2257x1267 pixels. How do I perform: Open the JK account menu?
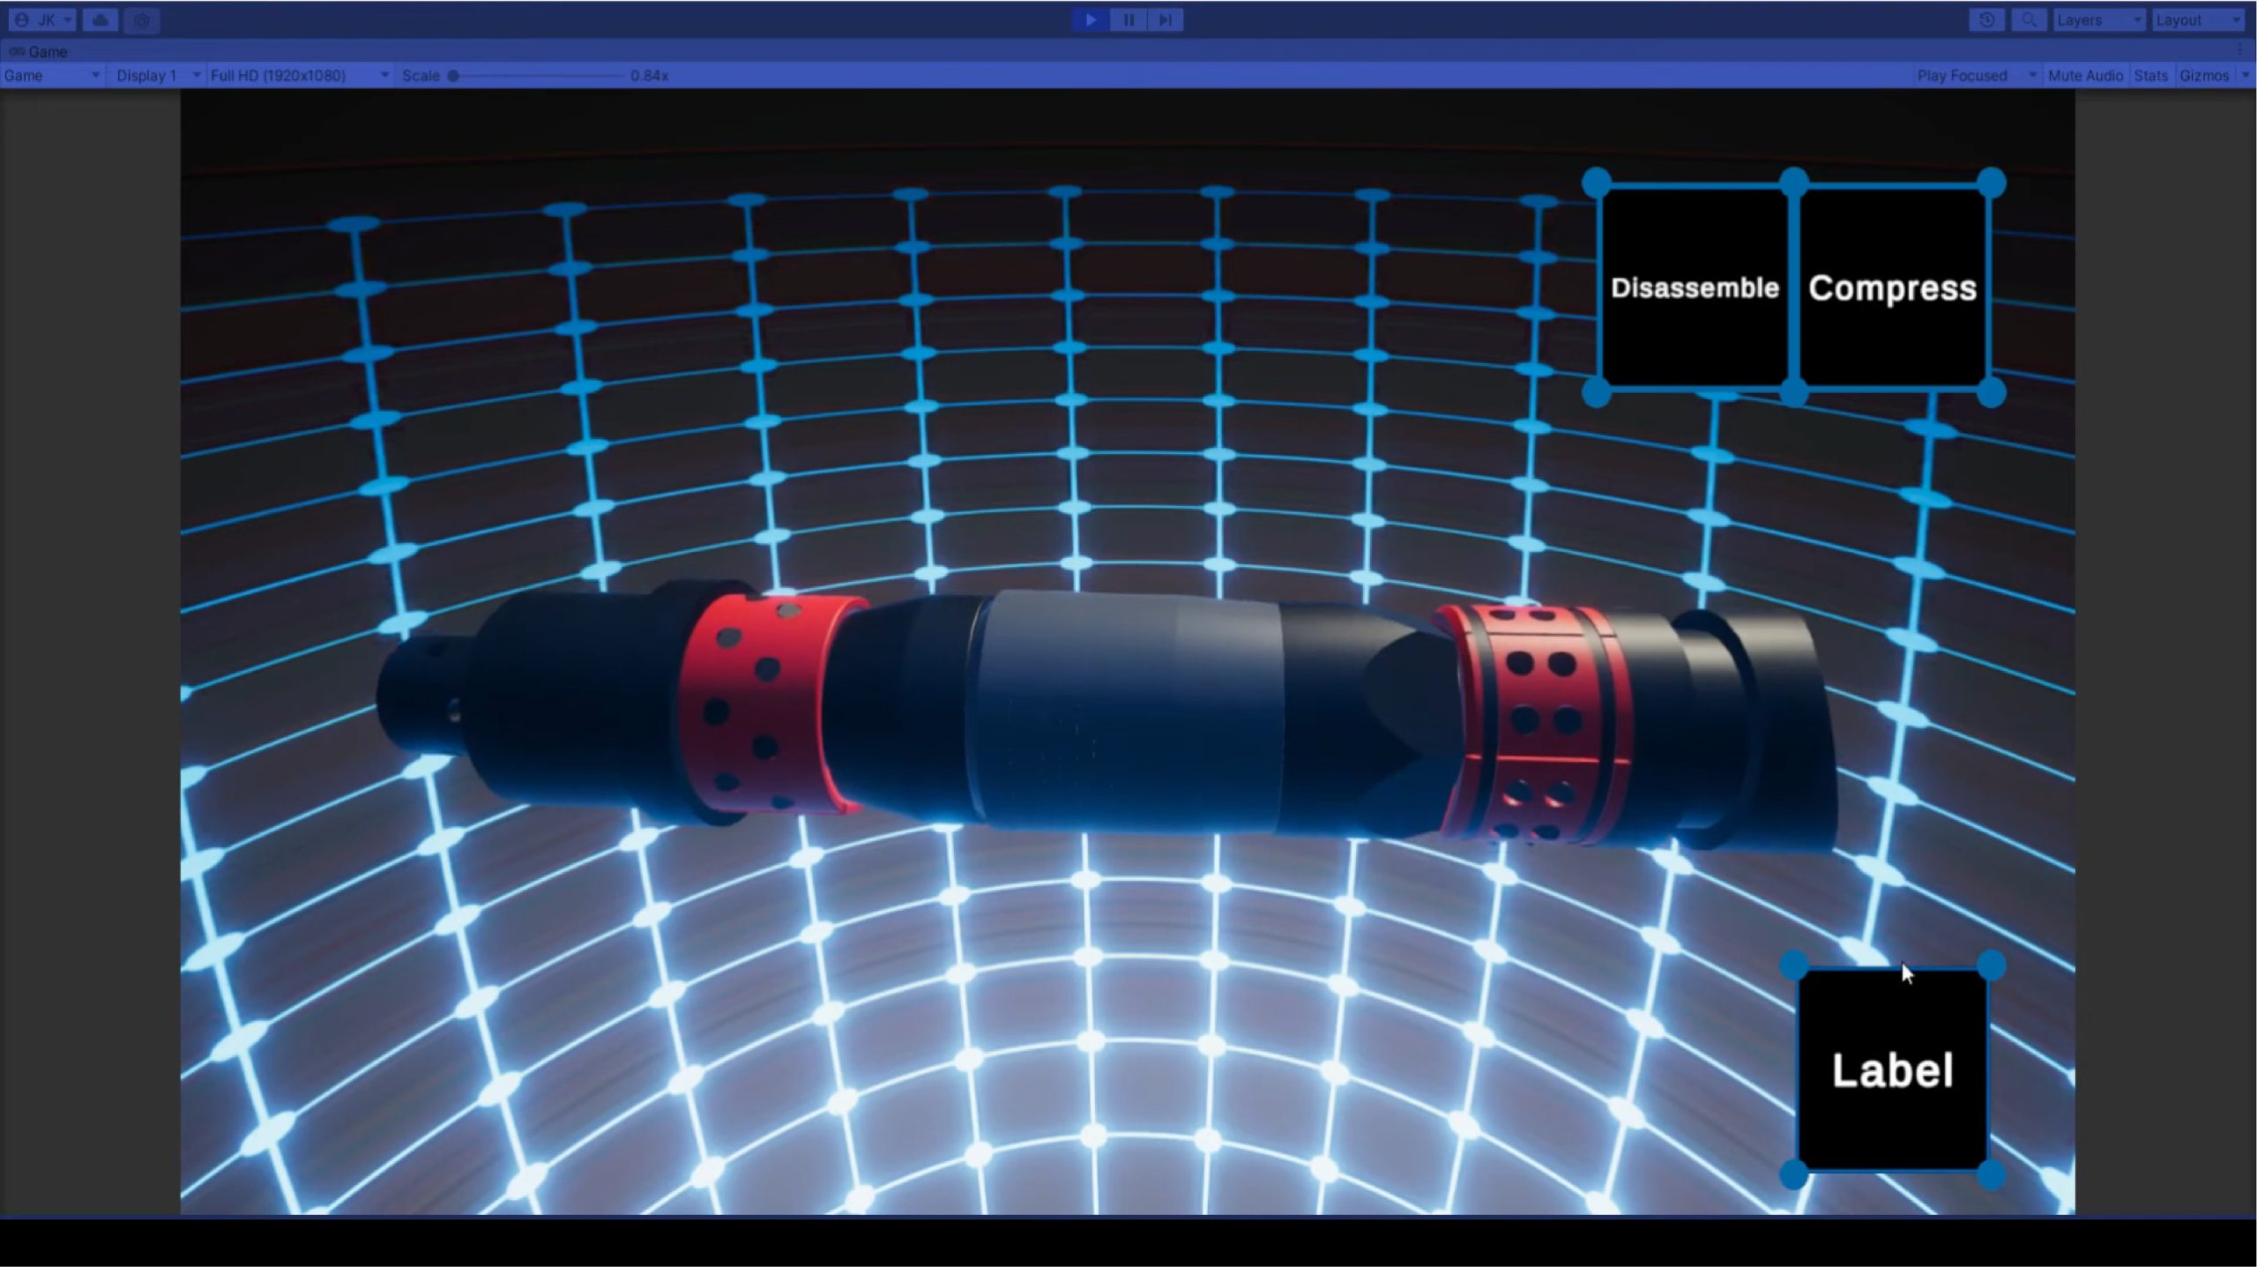click(42, 19)
